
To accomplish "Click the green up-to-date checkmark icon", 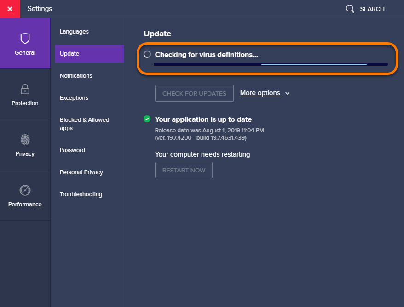I will coord(147,119).
